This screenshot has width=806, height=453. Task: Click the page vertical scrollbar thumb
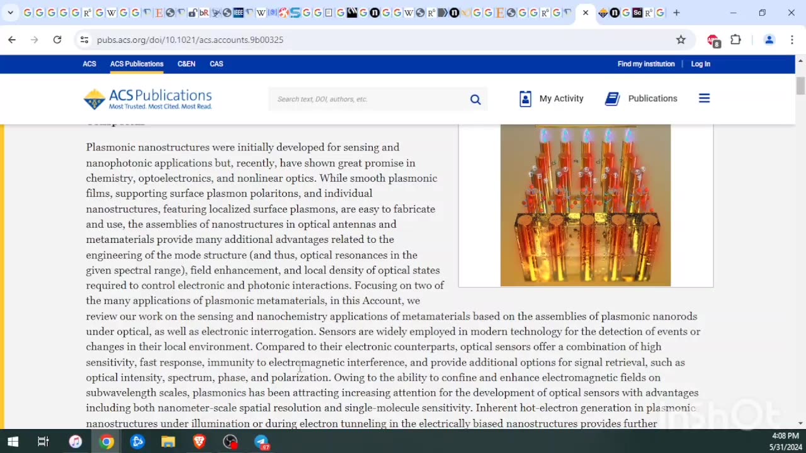point(800,86)
